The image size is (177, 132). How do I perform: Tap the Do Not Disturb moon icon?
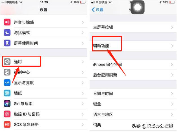pyautogui.click(x=7, y=33)
